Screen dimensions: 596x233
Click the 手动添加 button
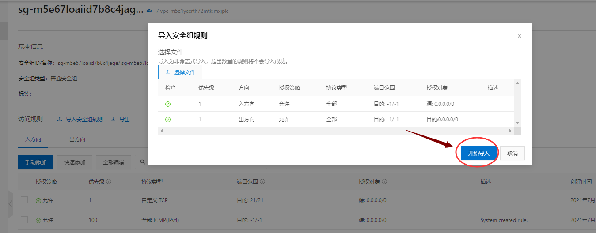pyautogui.click(x=36, y=162)
